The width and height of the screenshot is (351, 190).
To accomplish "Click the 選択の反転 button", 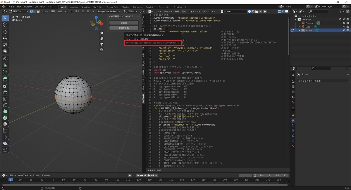I will (x=123, y=28).
